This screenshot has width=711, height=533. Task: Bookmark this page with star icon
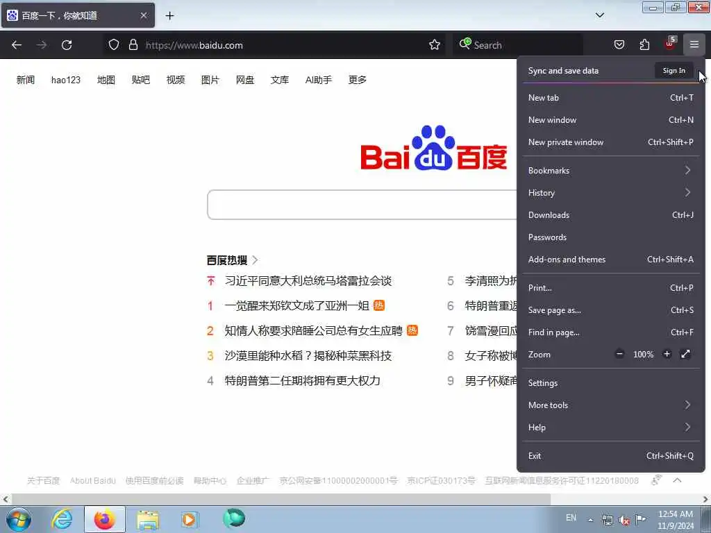pos(435,44)
